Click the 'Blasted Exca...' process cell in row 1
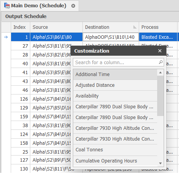Screen dimensions: 179x174 (x=158, y=37)
